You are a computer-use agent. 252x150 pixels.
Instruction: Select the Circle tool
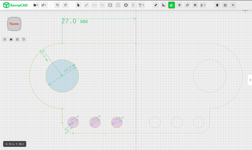pos(118,5)
